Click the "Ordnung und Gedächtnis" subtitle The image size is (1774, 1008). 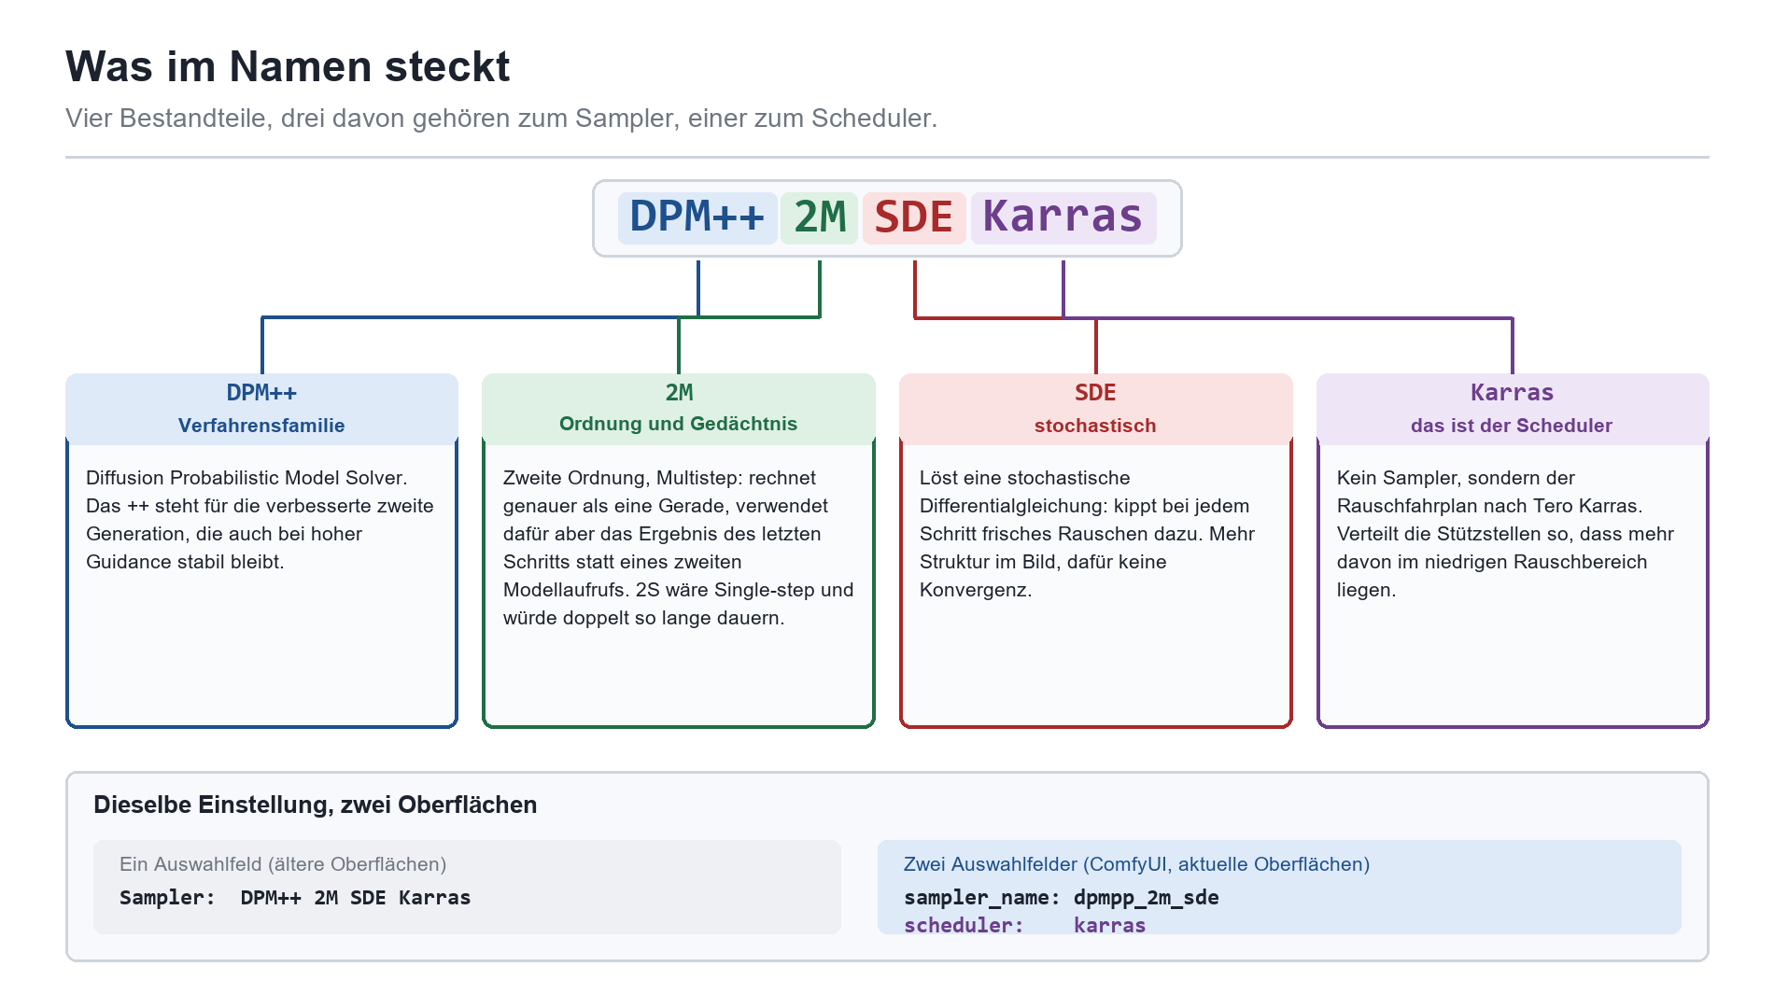pos(679,424)
